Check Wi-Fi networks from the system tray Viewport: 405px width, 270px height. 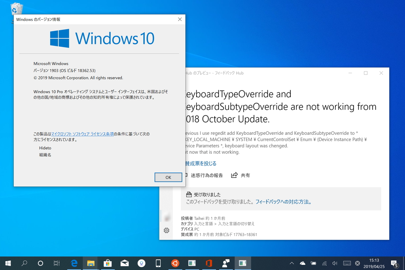pyautogui.click(x=324, y=263)
